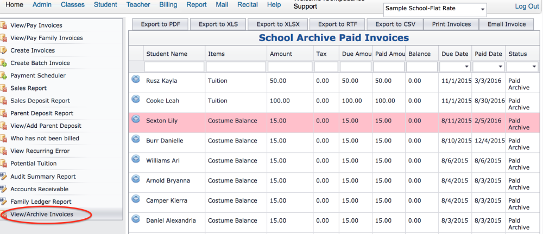Image resolution: width=543 pixels, height=234 pixels.
Task: Click the Who has not been billed icon
Action: coord(3,138)
